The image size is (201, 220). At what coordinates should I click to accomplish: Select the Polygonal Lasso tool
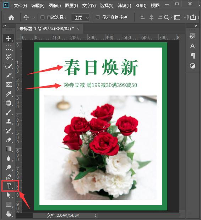[x=9, y=57]
